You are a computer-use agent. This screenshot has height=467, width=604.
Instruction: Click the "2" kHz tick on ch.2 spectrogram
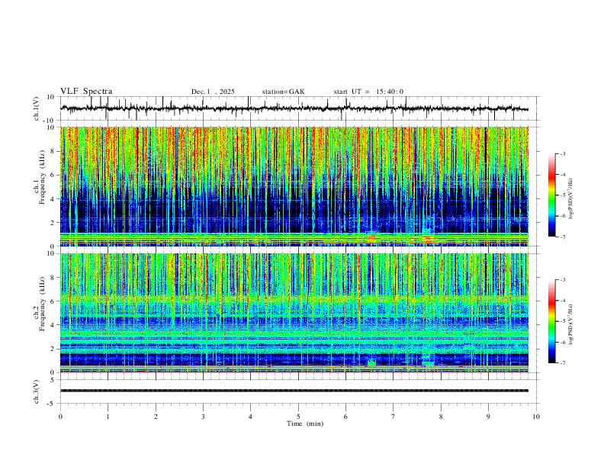tap(53, 349)
